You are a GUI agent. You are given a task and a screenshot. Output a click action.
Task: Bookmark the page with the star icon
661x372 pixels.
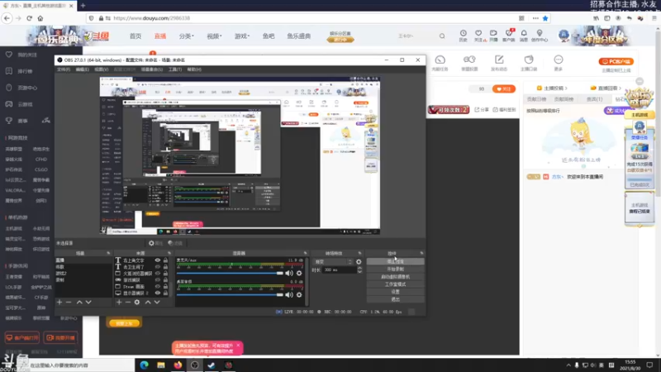pos(545,18)
